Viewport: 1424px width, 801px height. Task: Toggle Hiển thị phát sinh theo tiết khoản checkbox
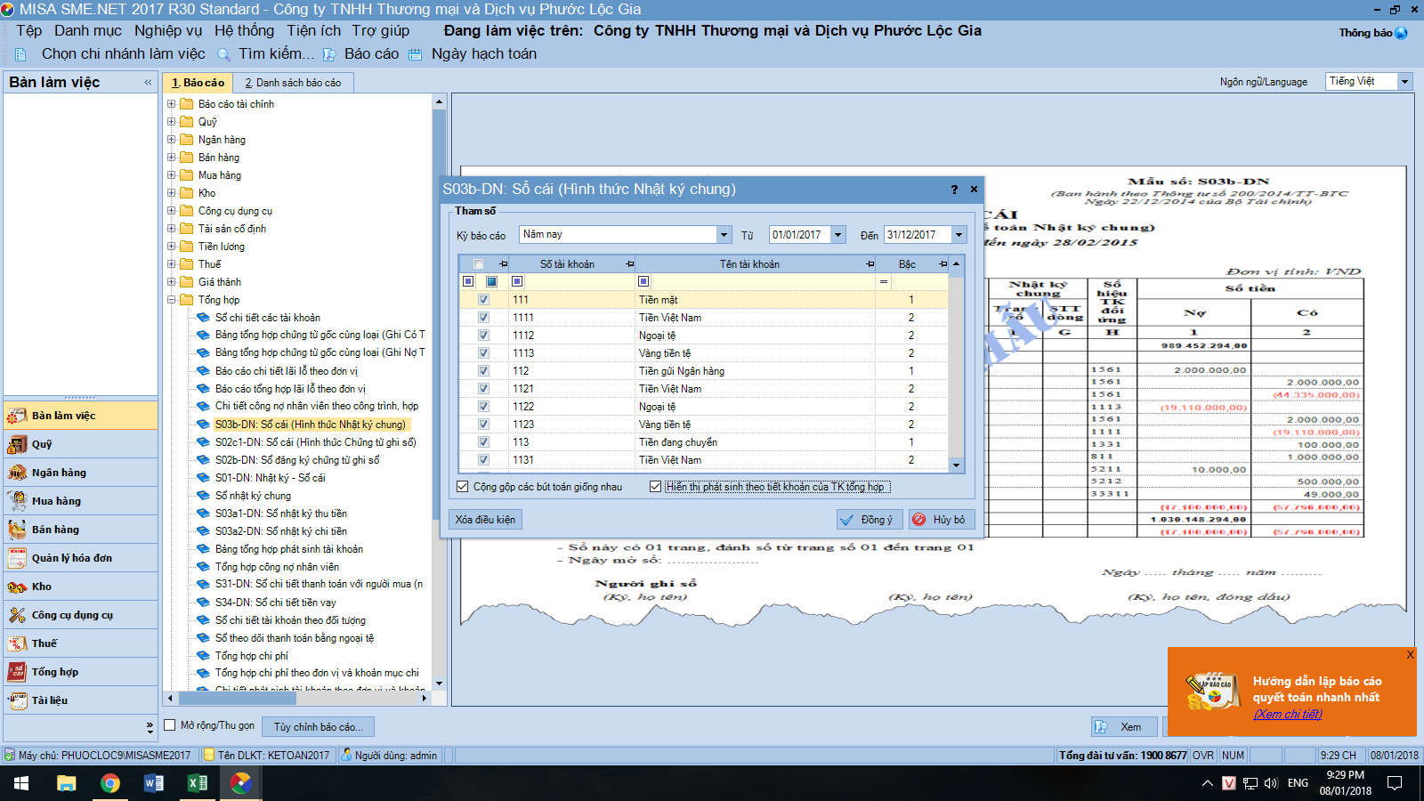(x=656, y=487)
